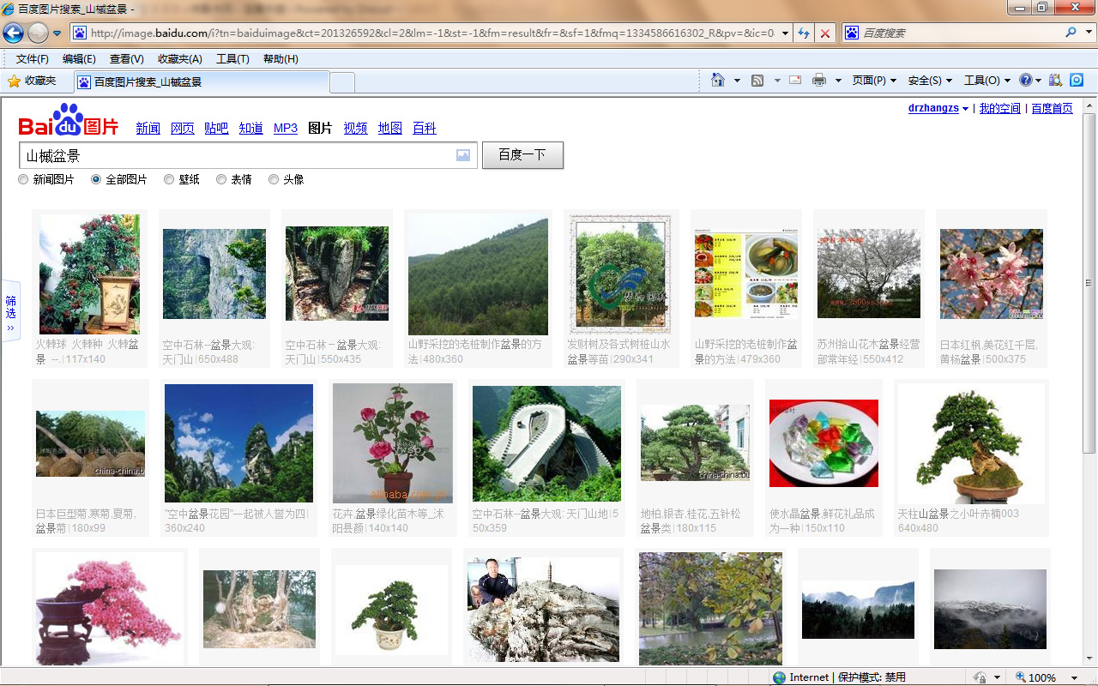Image resolution: width=1098 pixels, height=686 pixels.
Task: Click the blue Help question mark icon
Action: tap(1026, 81)
